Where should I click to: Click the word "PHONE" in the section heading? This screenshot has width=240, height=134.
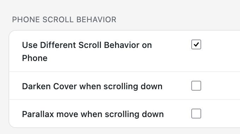[x=26, y=20]
